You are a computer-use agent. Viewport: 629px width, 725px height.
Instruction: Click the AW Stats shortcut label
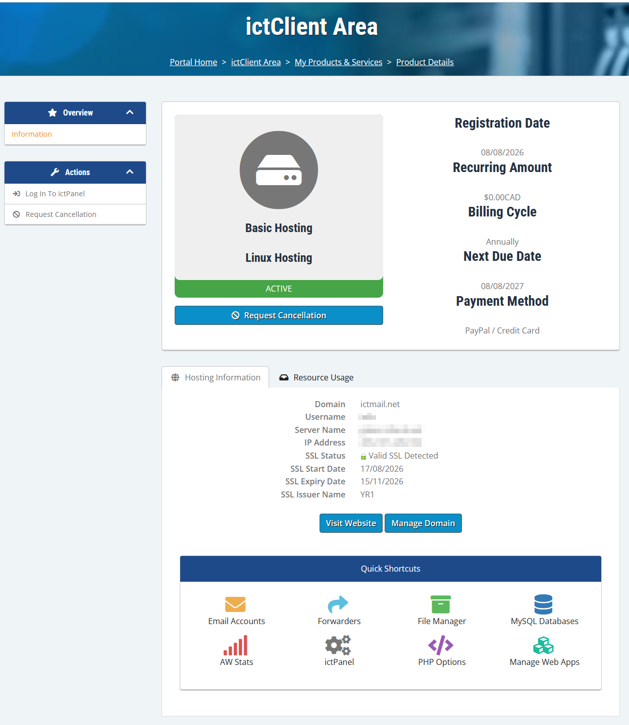(236, 662)
